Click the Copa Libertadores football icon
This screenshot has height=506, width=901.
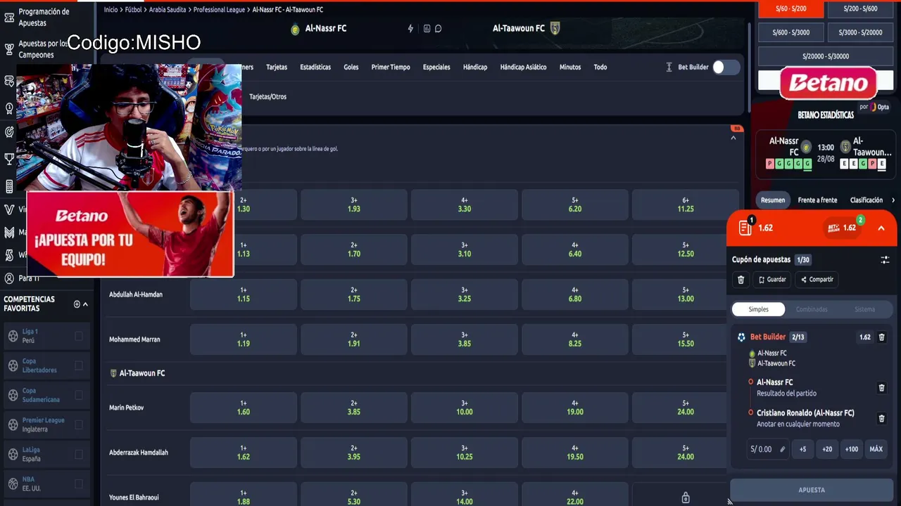point(13,365)
